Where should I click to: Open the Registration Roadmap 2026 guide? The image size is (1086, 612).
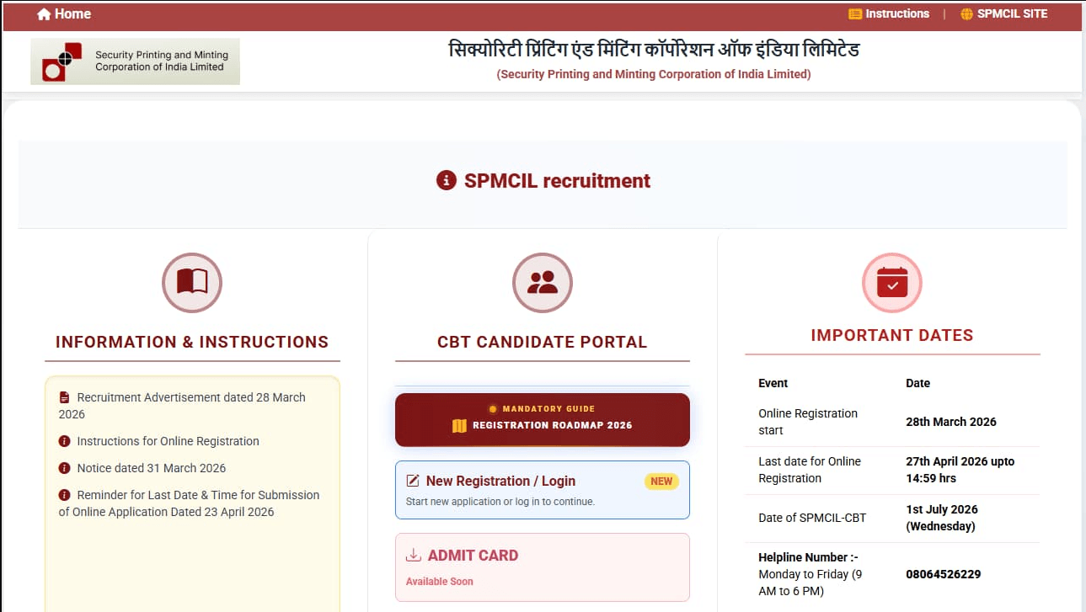pos(543,419)
